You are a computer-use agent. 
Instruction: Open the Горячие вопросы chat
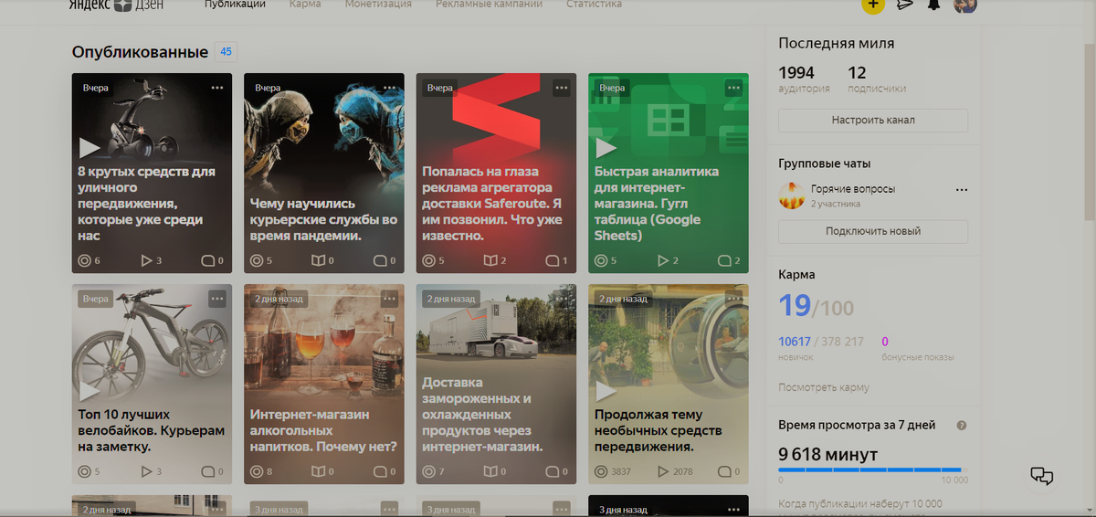[x=873, y=195]
